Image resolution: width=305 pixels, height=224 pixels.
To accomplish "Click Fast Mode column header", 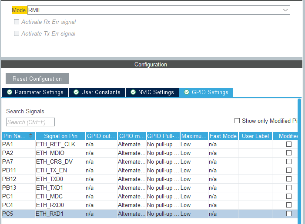I will coord(223,136).
